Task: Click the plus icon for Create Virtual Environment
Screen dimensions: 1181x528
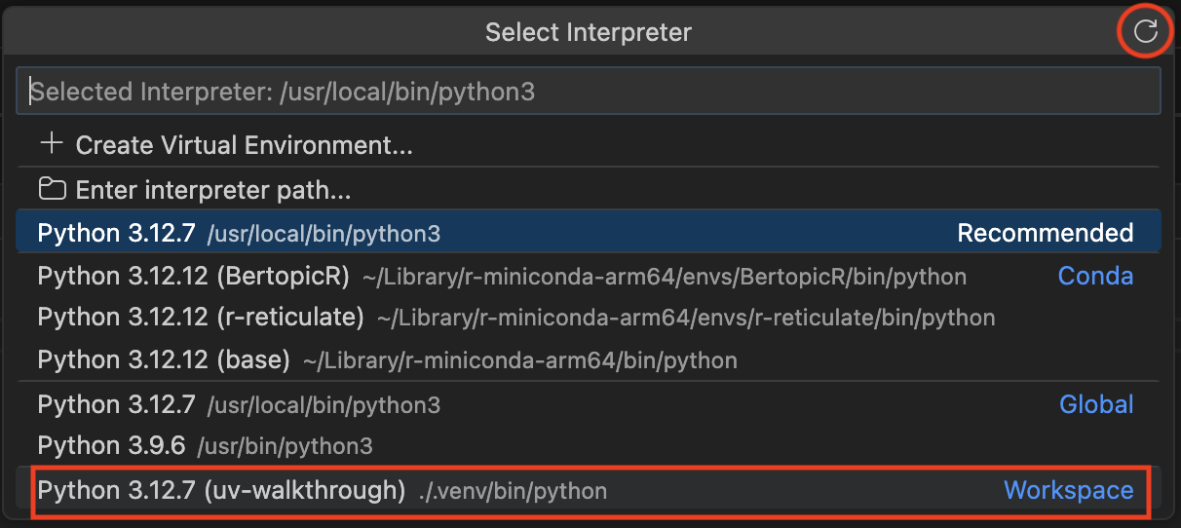Action: click(51, 145)
